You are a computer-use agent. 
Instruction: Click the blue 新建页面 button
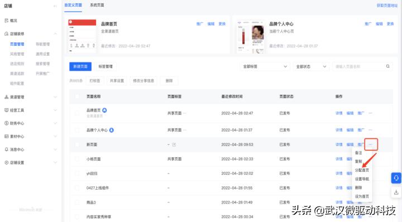pos(80,66)
